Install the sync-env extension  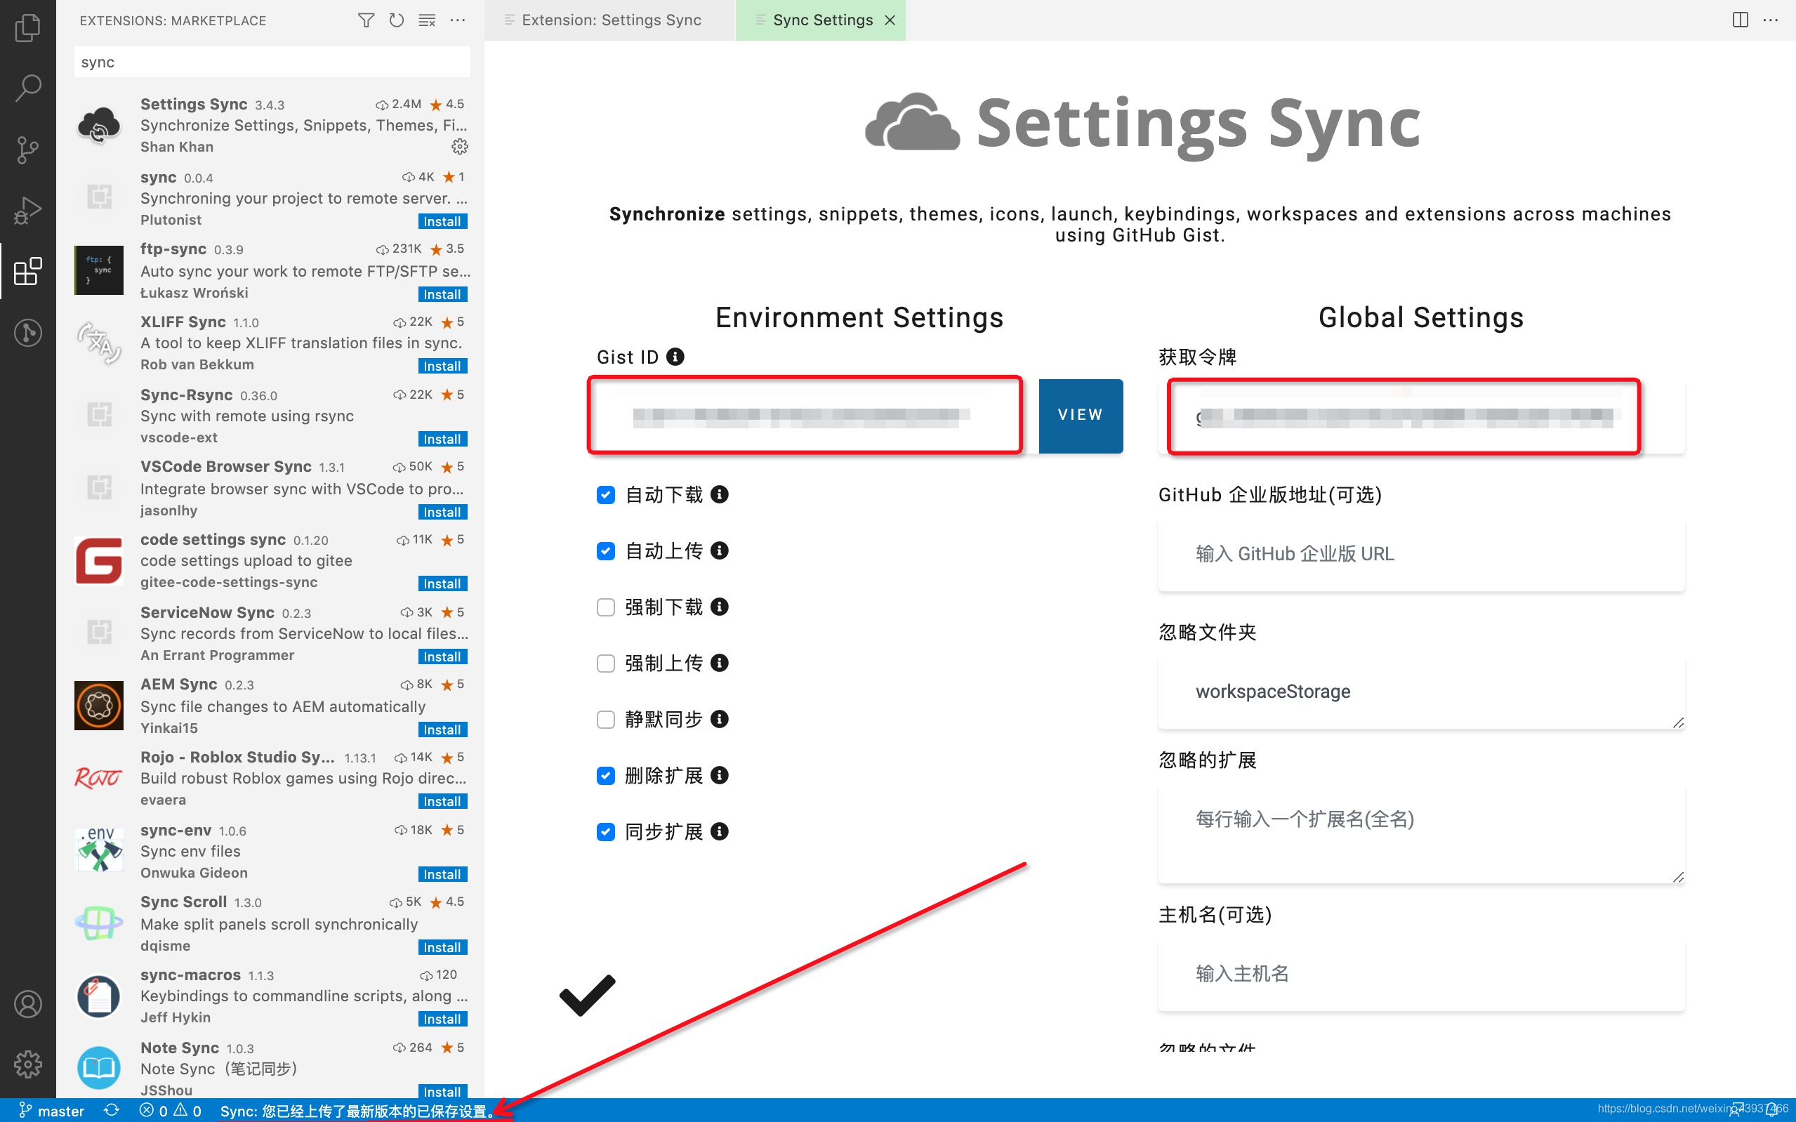click(x=442, y=875)
